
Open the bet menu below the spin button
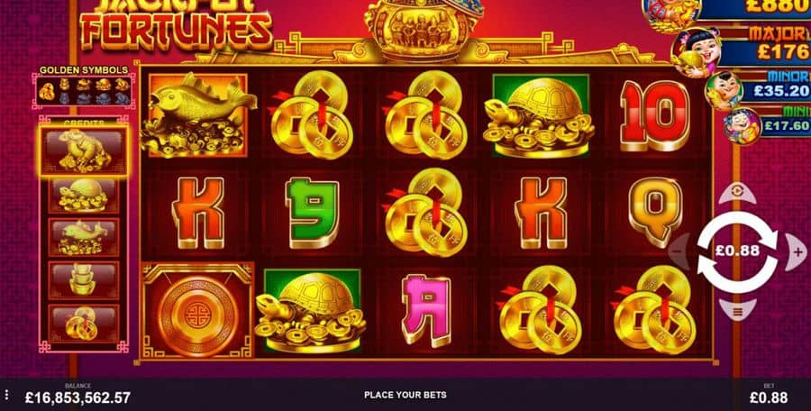pyautogui.click(x=737, y=311)
